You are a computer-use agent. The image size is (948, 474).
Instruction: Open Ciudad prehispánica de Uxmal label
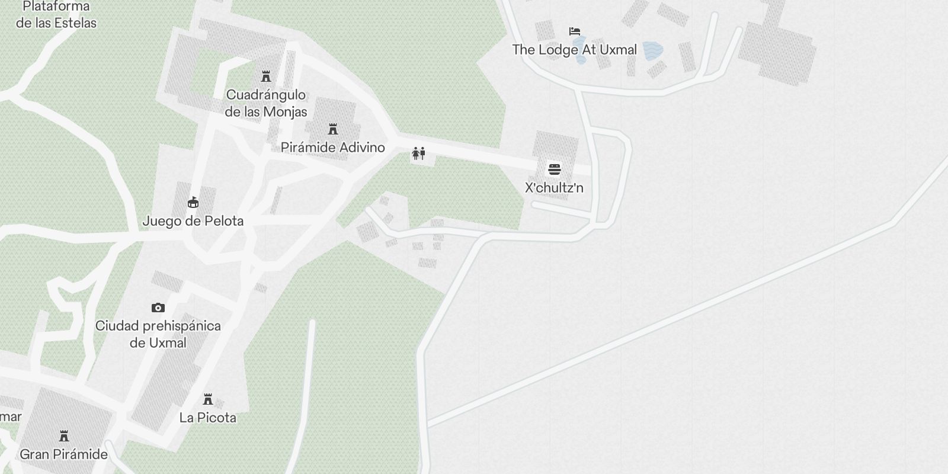pos(158,334)
